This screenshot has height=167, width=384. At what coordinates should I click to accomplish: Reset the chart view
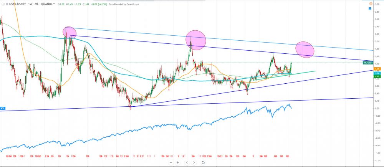[203, 162]
